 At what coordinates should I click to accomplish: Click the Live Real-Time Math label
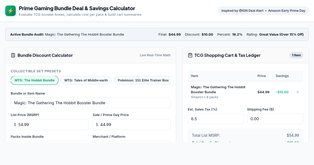[155, 55]
